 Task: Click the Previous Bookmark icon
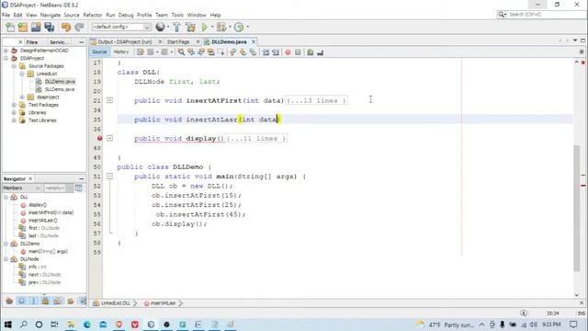tap(232, 52)
